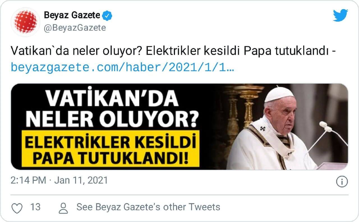Like the tweet with the heart icon
The image size is (359, 222).
coord(17,207)
